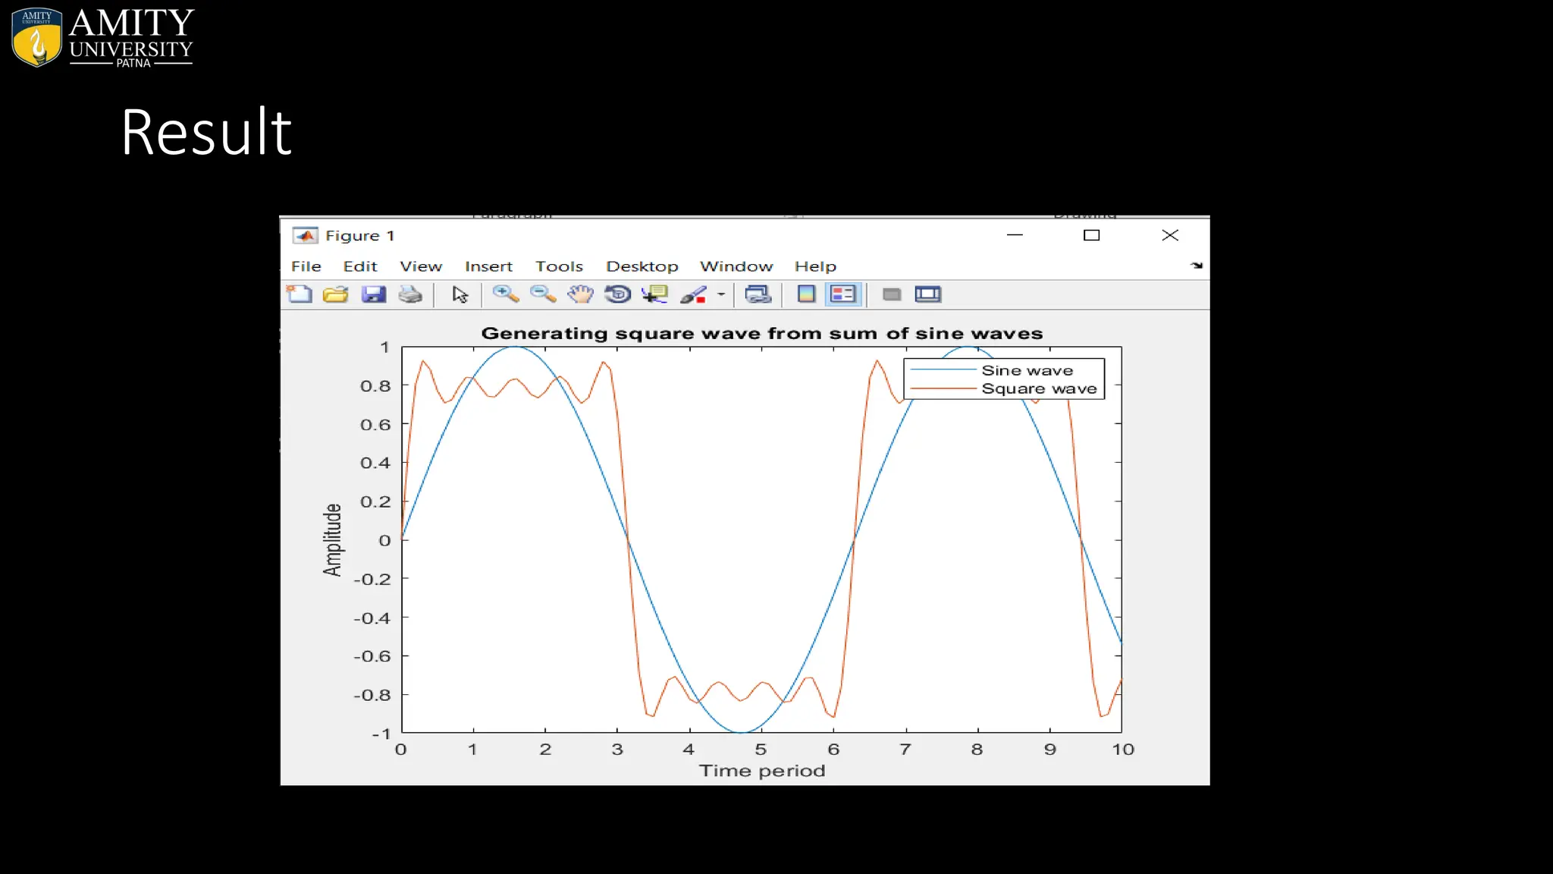
Task: Select the Data Cursor tool
Action: [x=654, y=294]
